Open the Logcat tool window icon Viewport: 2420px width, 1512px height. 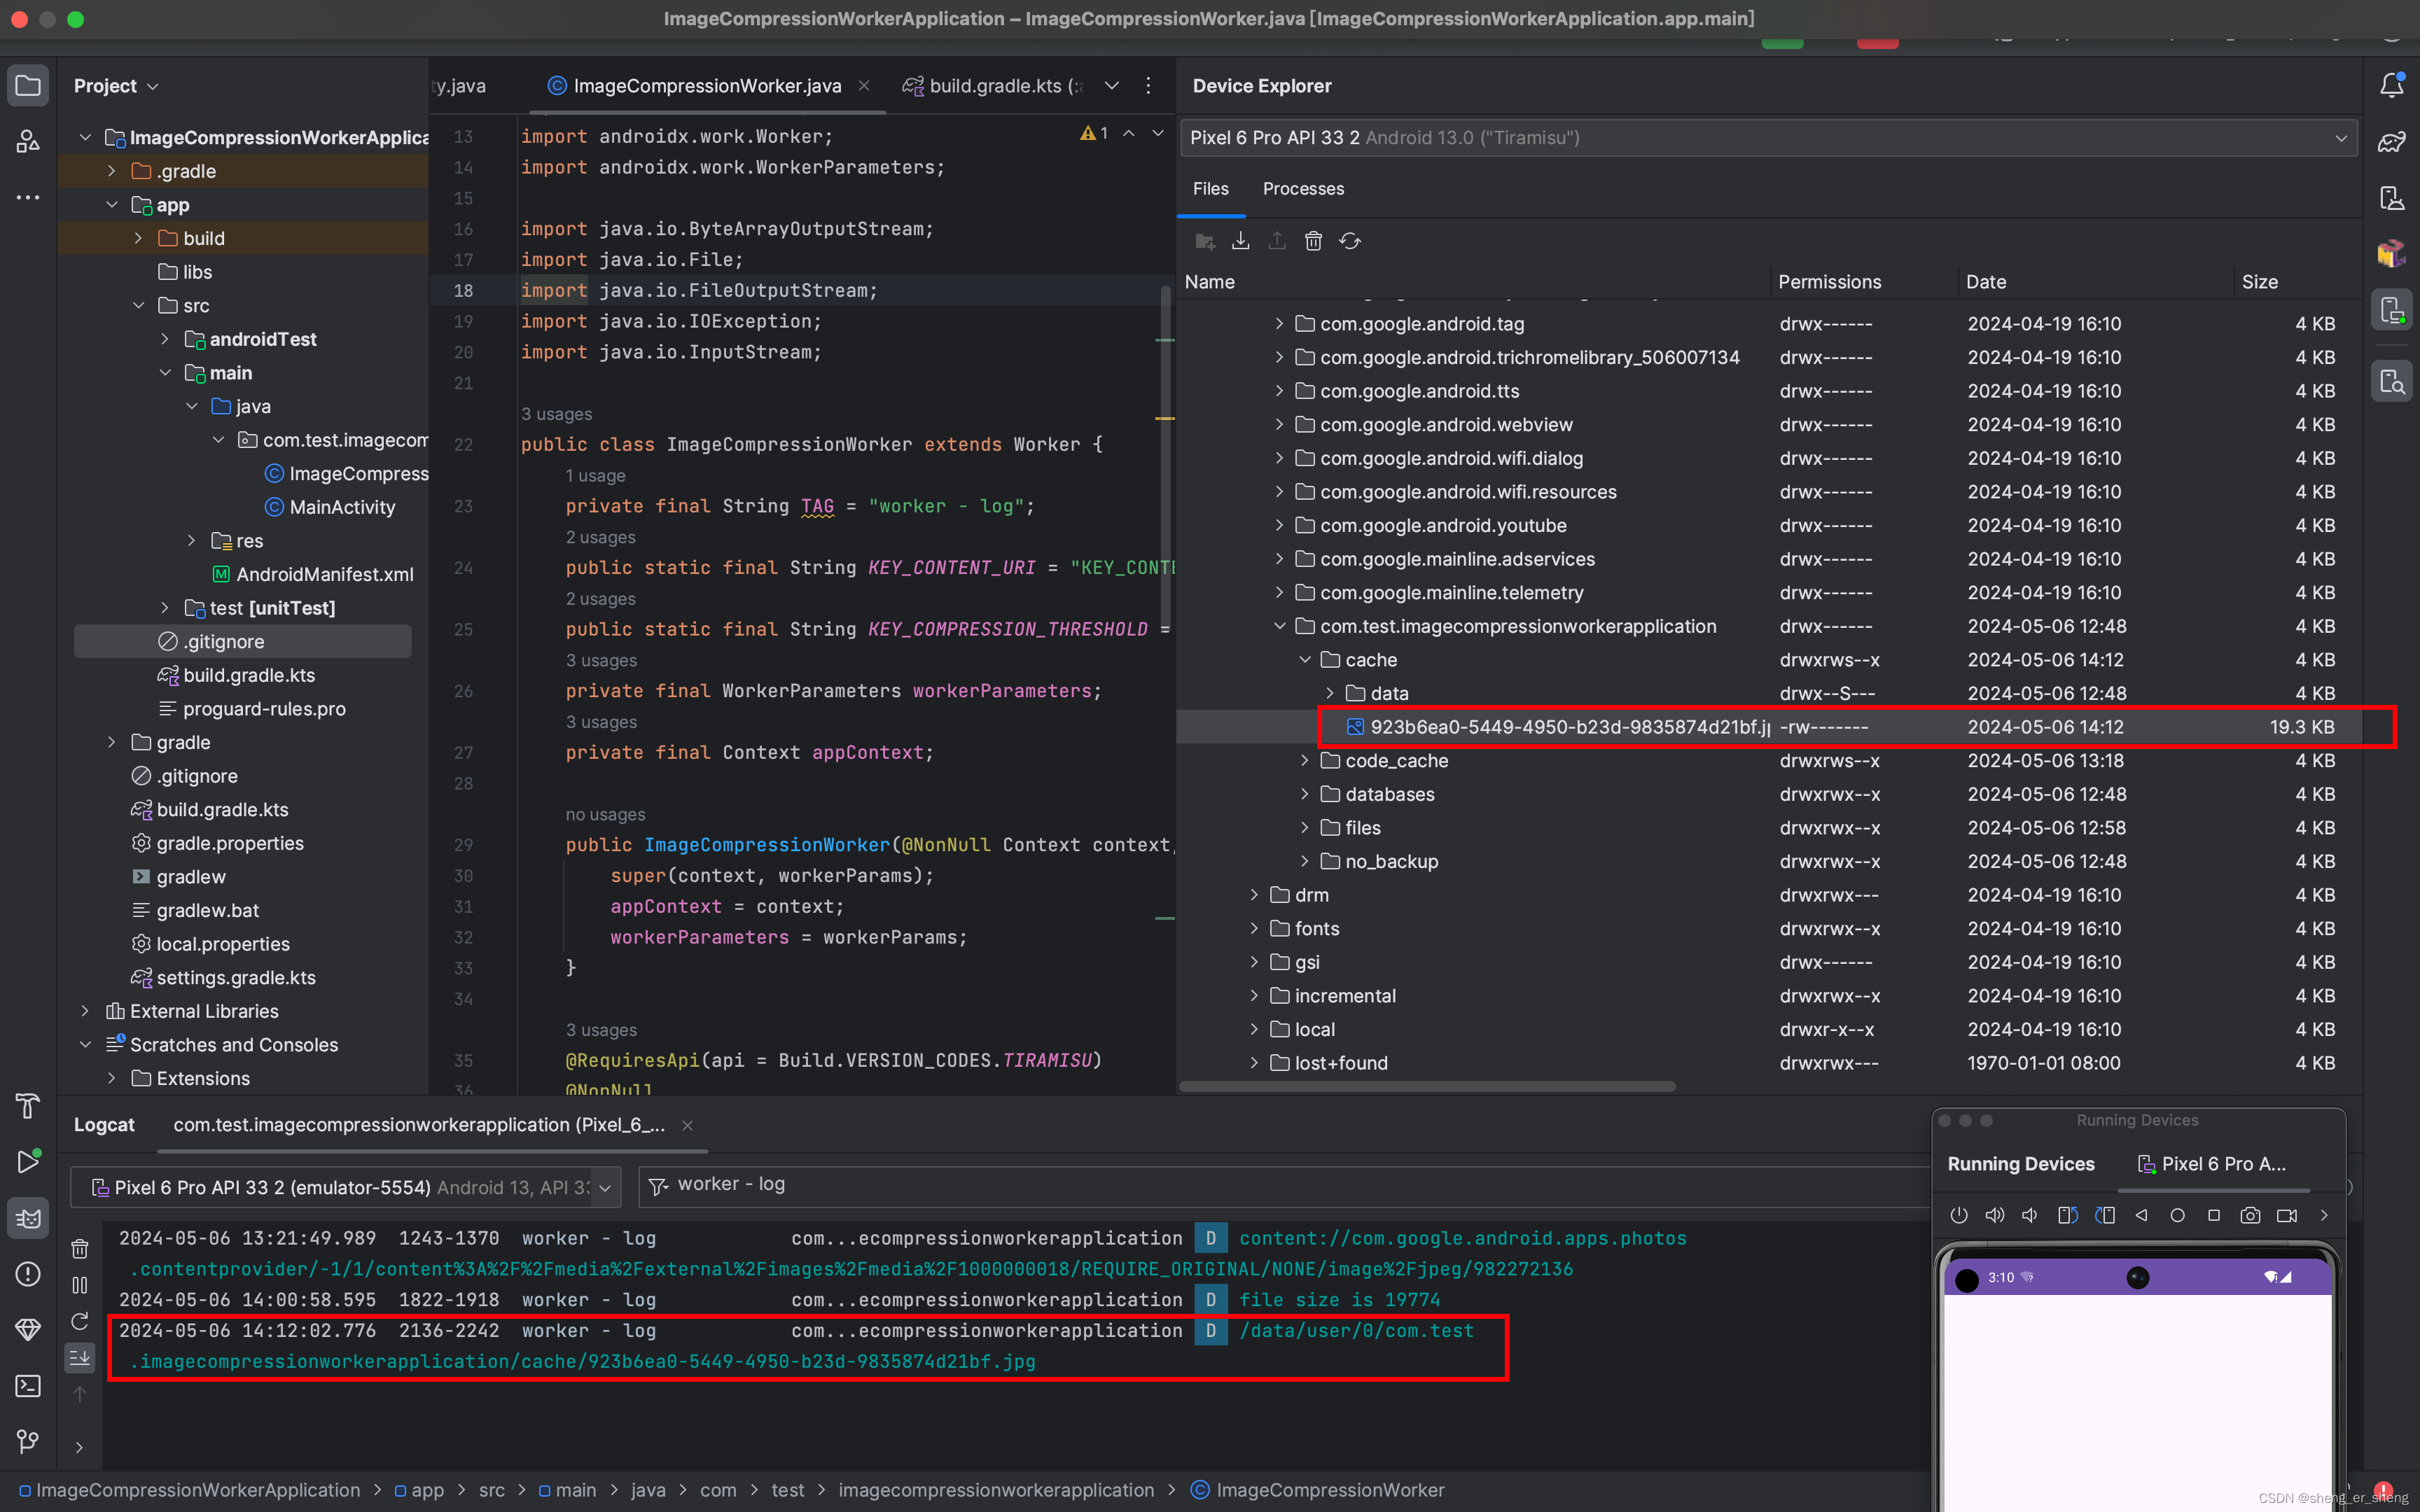28,1218
